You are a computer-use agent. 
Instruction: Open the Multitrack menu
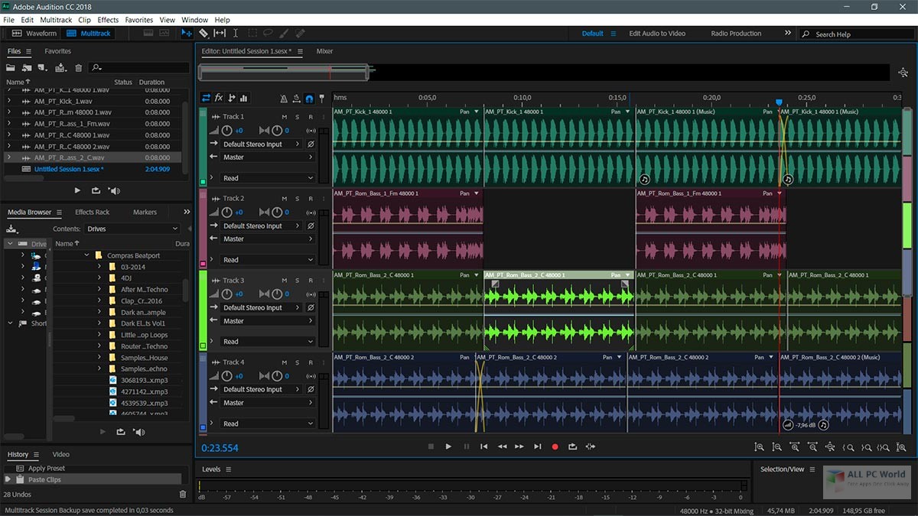pos(57,20)
